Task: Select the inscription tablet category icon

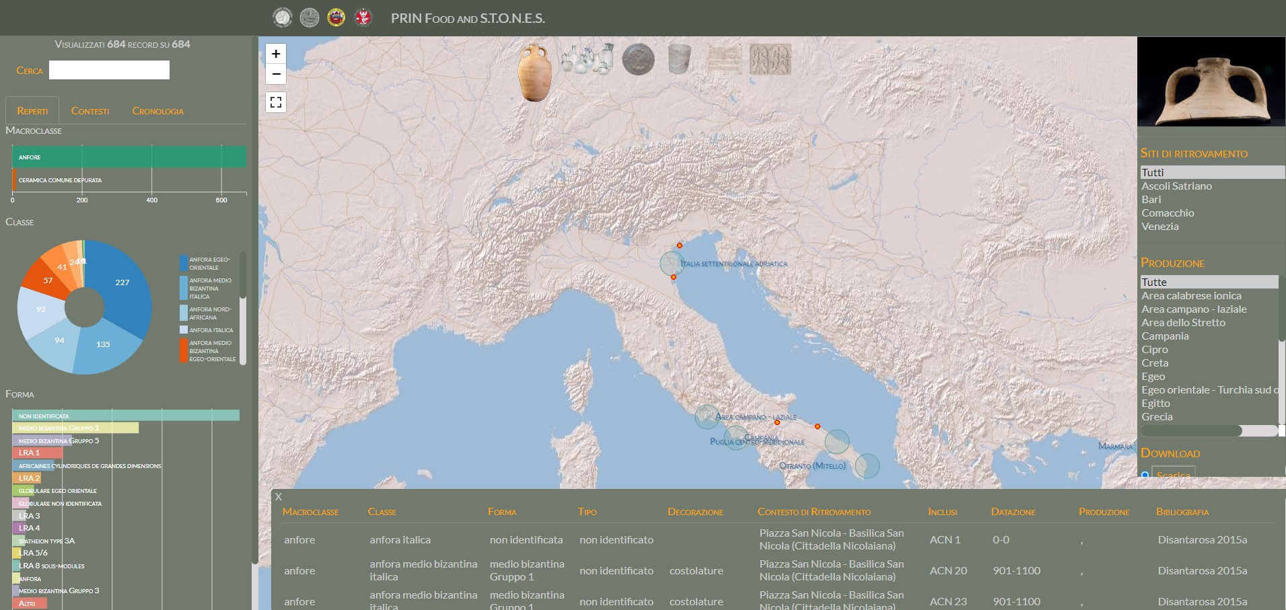Action: [724, 59]
